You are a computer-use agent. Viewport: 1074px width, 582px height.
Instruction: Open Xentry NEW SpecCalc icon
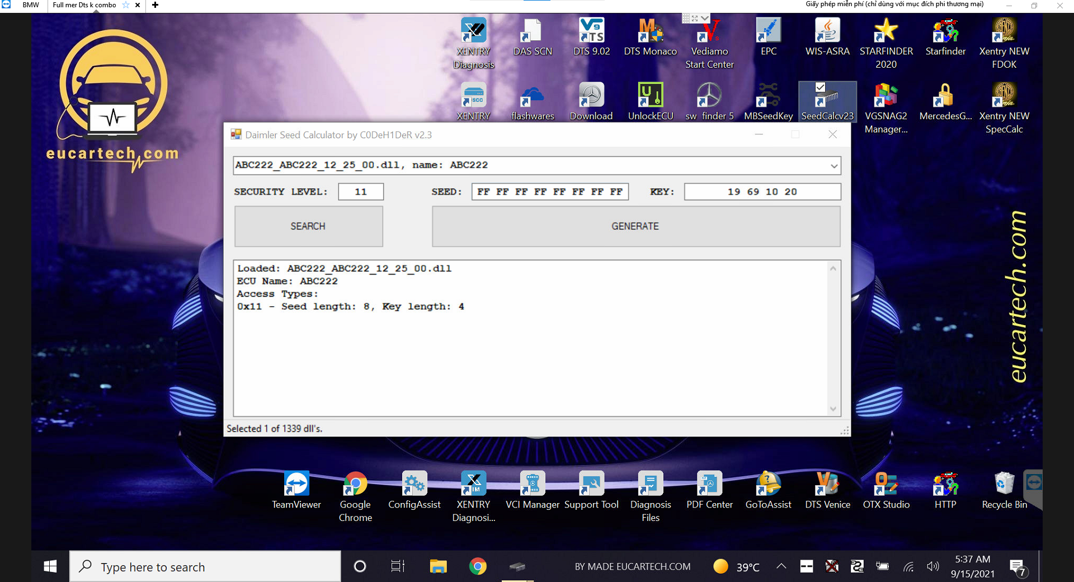click(x=1004, y=109)
